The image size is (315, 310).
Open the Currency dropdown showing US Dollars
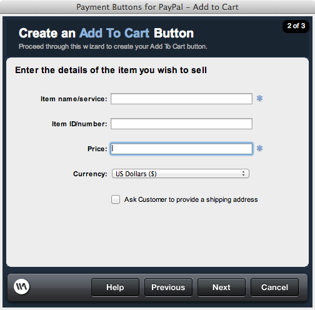181,174
